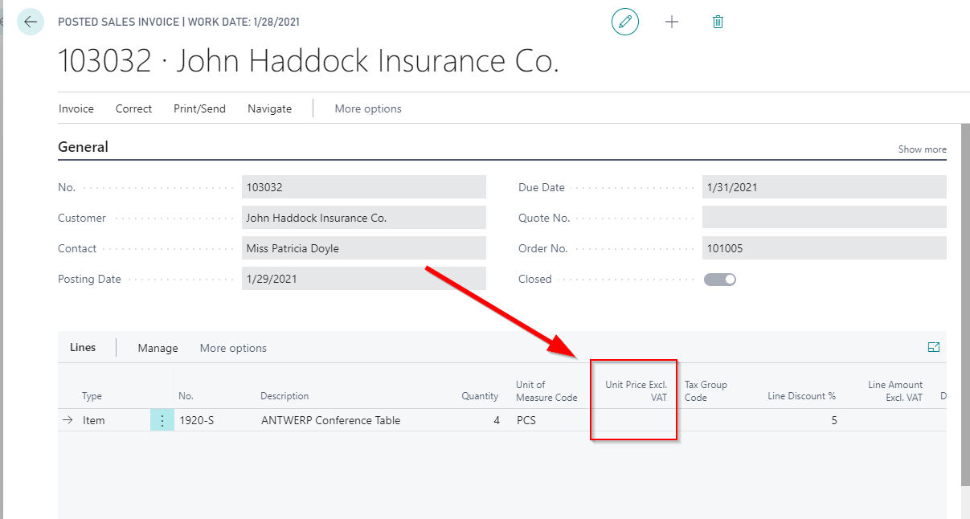
Task: Select the row arrow on the Item line
Action: [x=69, y=419]
